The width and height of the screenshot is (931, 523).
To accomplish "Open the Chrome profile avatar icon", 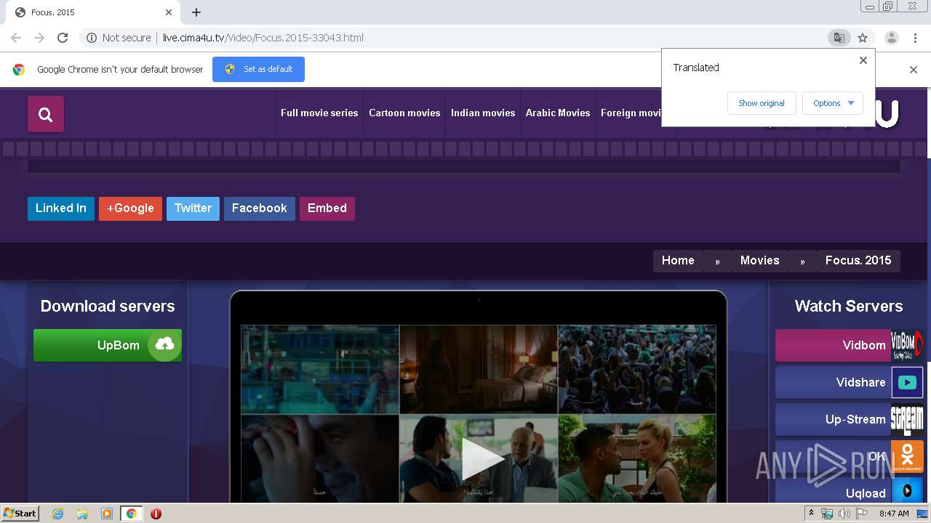I will [891, 38].
